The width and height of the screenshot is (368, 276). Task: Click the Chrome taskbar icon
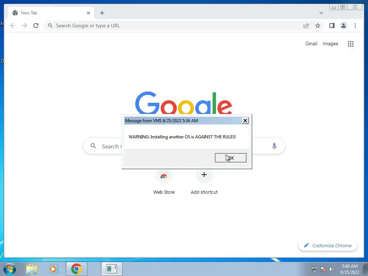click(x=77, y=269)
